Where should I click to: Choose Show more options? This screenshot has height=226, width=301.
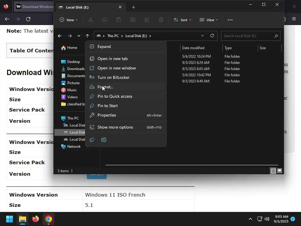point(126,127)
